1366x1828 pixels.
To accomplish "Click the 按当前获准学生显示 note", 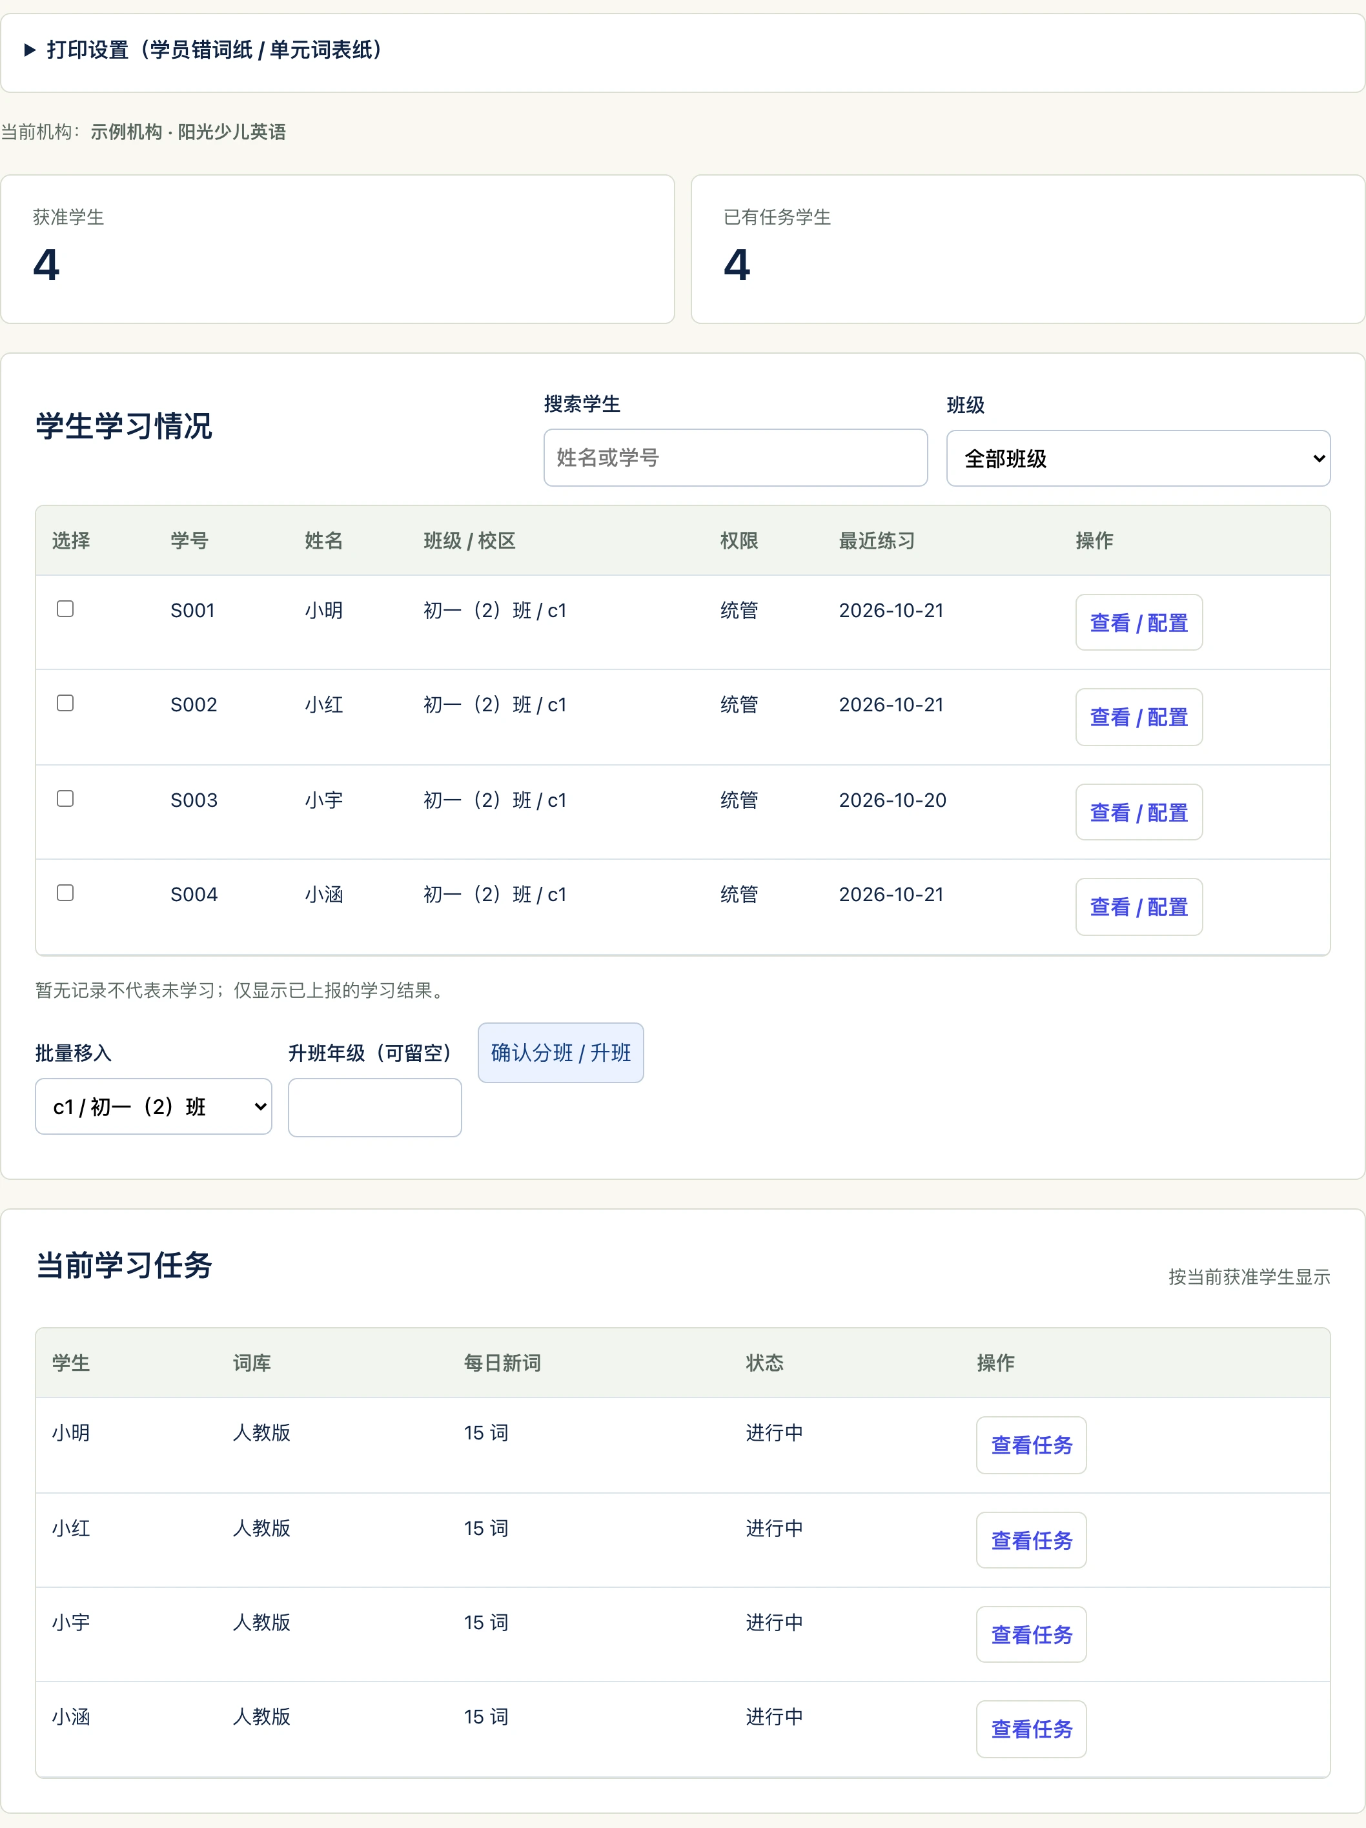I will click(x=1250, y=1277).
